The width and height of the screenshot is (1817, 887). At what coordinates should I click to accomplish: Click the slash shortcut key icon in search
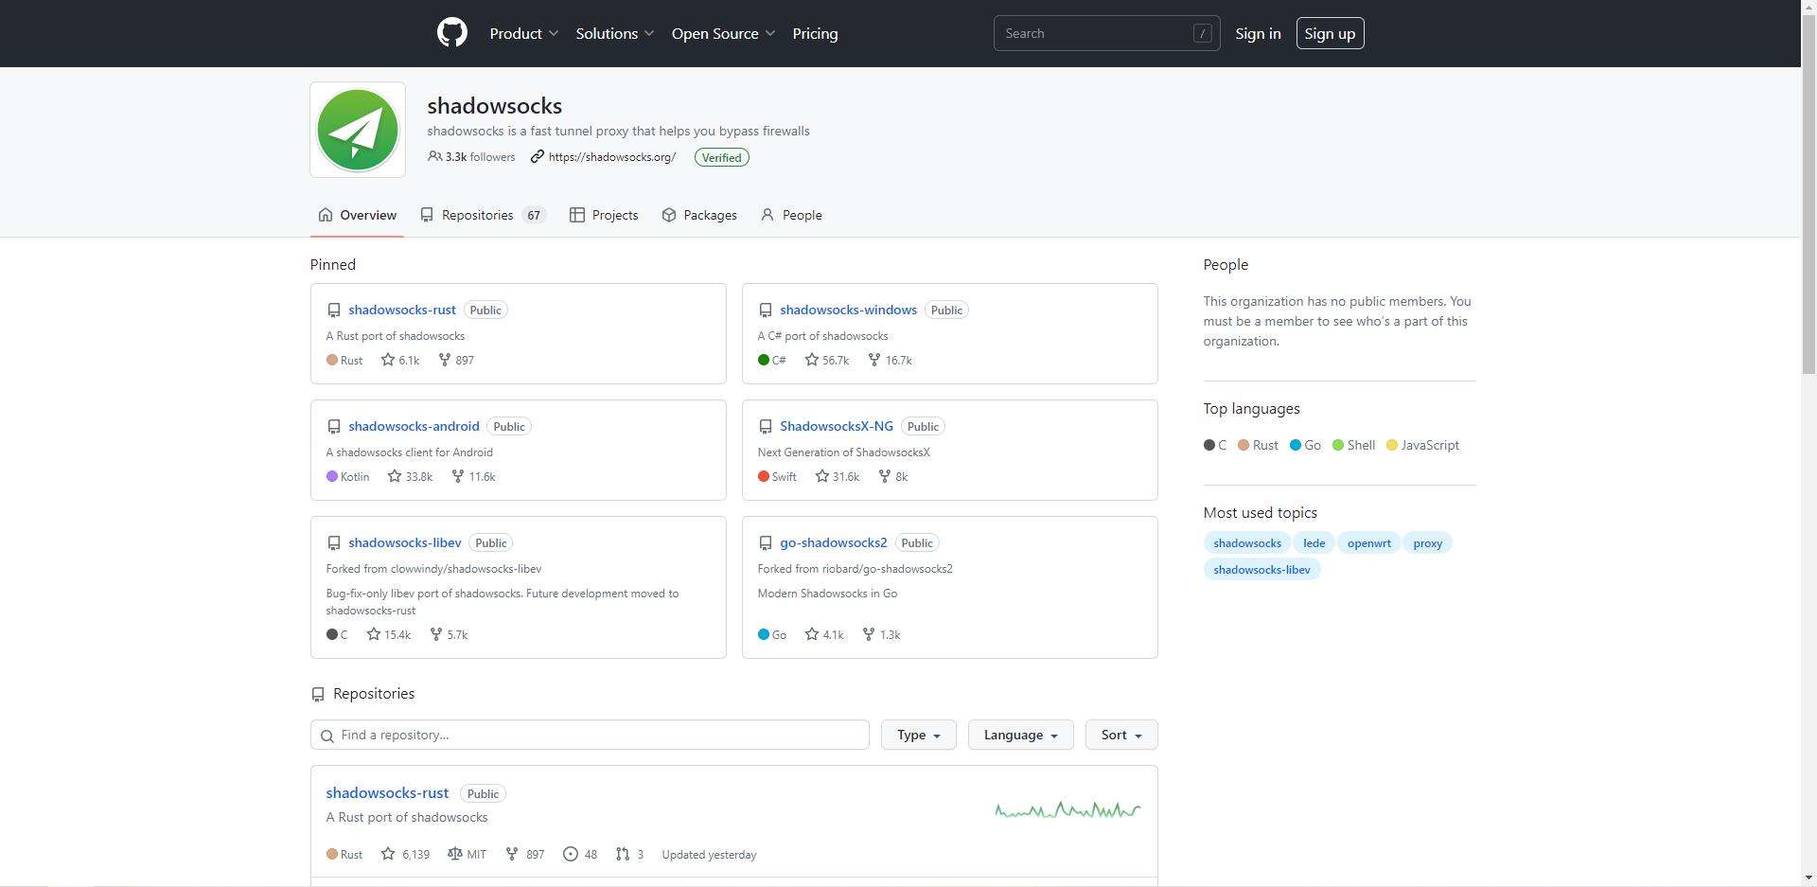(1202, 33)
